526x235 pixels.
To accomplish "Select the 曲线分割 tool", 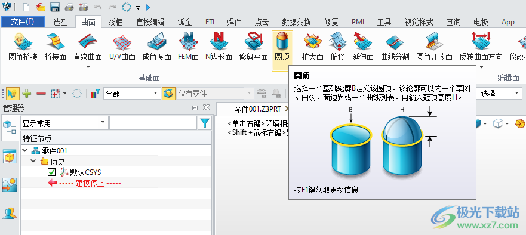I will tap(395, 47).
